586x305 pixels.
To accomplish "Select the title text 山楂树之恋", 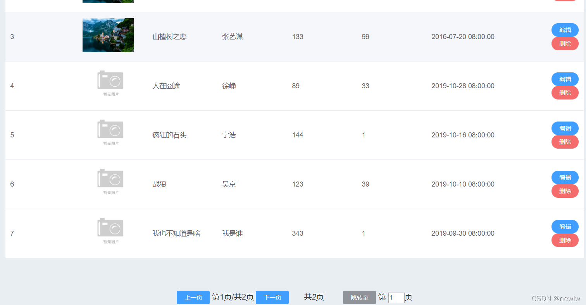I will tap(169, 37).
